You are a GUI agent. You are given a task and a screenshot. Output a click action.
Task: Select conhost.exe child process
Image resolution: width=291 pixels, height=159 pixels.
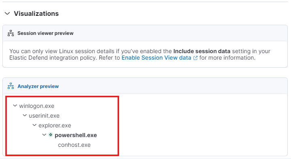[x=74, y=145]
